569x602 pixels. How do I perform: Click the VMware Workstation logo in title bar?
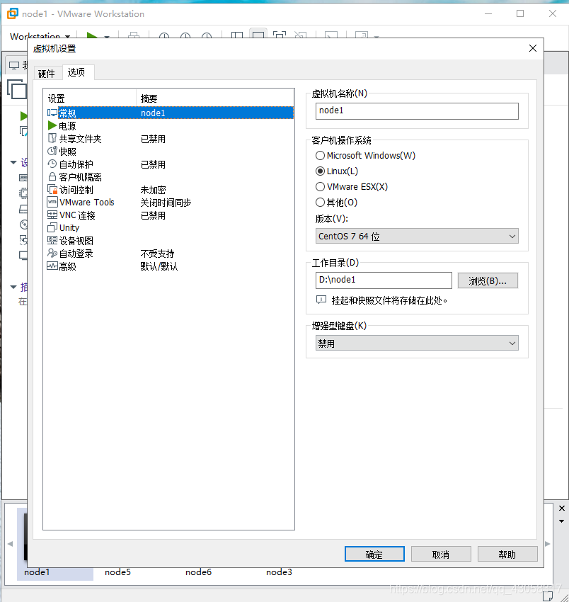[x=12, y=13]
